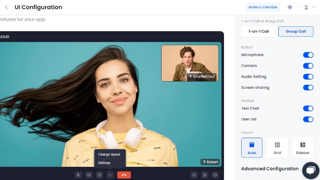Image resolution: width=320 pixels, height=180 pixels.
Task: Switch off the Text Chat module
Action: [308, 108]
